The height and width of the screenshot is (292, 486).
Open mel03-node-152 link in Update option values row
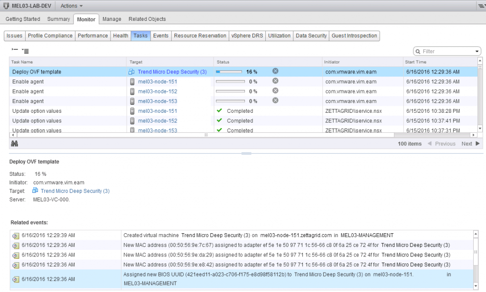158,121
